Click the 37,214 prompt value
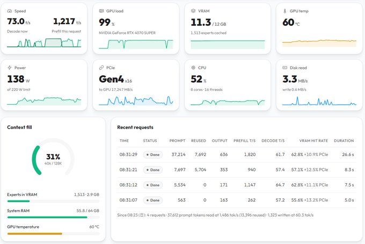Image resolution: width=365 pixels, height=244 pixels. (x=179, y=154)
